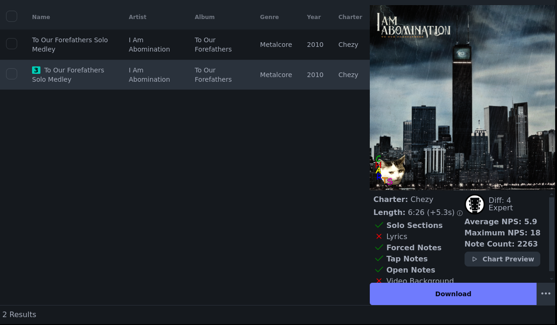Click the Open Notes feature label
The image size is (557, 325).
tap(411, 270)
